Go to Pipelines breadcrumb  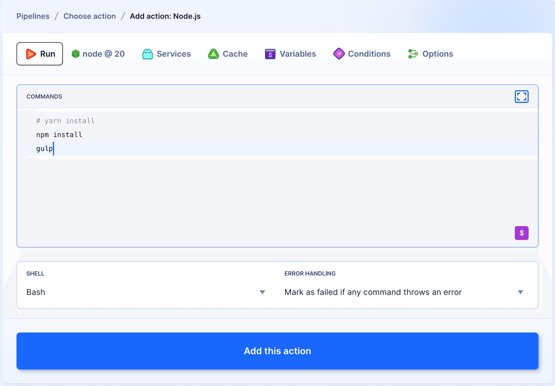pos(33,16)
